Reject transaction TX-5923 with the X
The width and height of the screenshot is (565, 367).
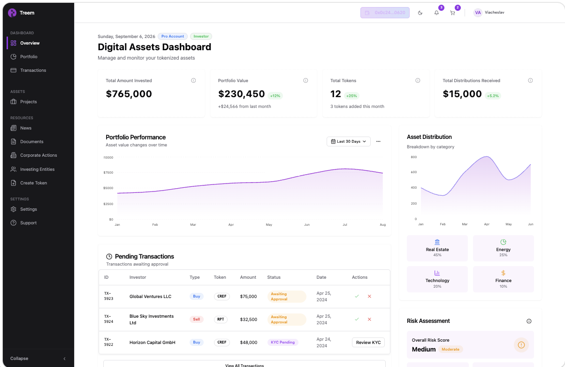tap(369, 297)
